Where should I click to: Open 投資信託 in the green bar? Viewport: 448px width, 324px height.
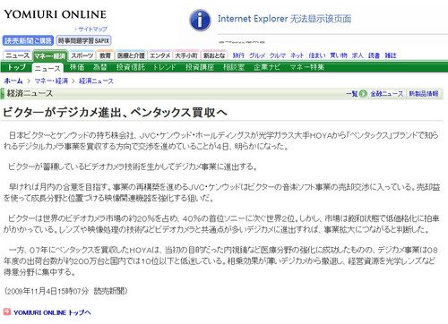[x=131, y=67]
